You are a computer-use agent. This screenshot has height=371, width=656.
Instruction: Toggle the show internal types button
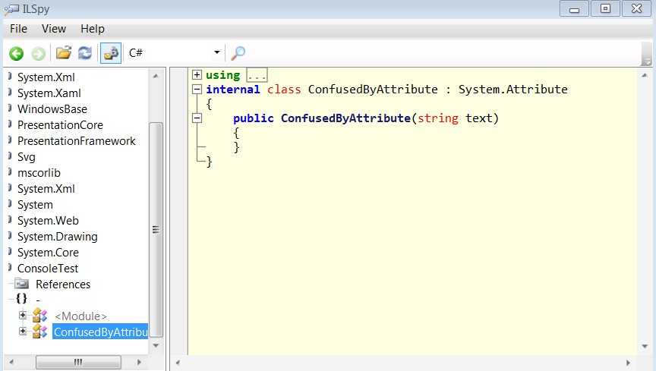coord(111,53)
